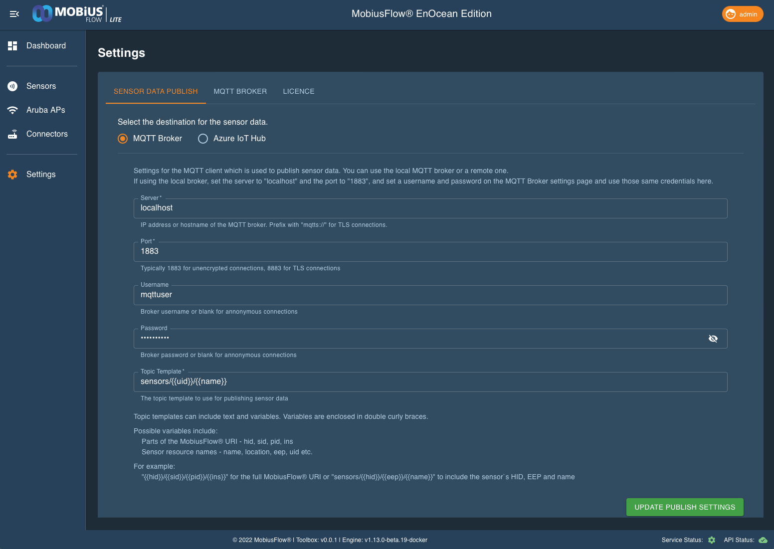Click the Update Publish Settings button

click(685, 507)
